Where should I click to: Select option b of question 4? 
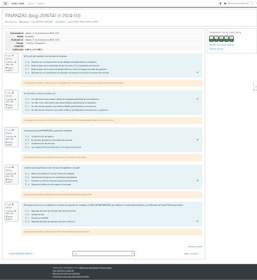tap(26, 177)
